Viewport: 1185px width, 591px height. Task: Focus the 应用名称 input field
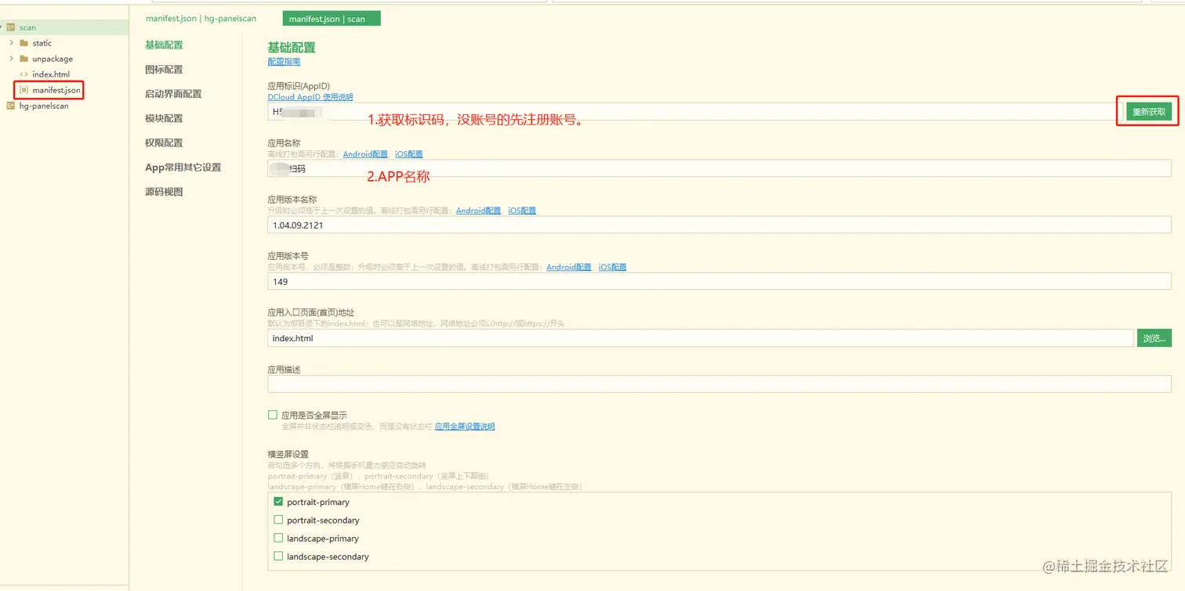coord(719,168)
